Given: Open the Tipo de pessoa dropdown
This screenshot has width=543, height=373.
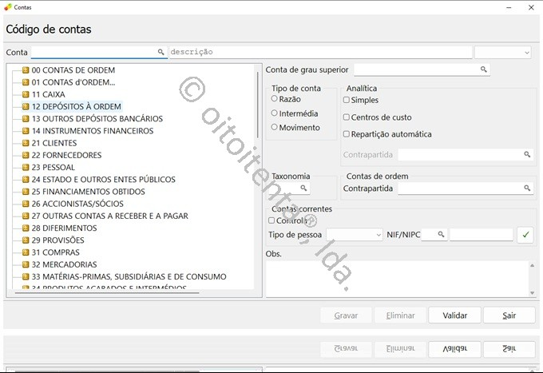Looking at the screenshot, I should [355, 235].
